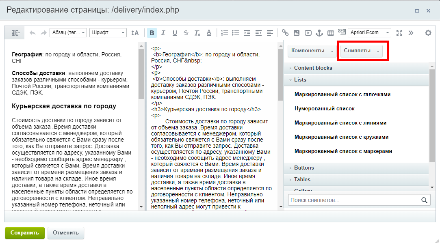Open the font selection dropdown
Screen dimensions: 440x243
click(108, 33)
